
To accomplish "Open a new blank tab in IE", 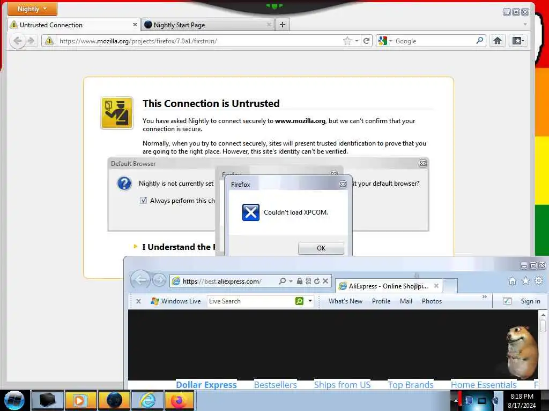I will [450, 286].
